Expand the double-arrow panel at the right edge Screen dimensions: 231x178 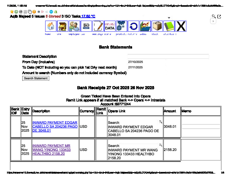pos(213,21)
